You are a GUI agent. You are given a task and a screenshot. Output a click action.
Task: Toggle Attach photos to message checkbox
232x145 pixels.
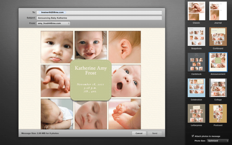coord(192,136)
